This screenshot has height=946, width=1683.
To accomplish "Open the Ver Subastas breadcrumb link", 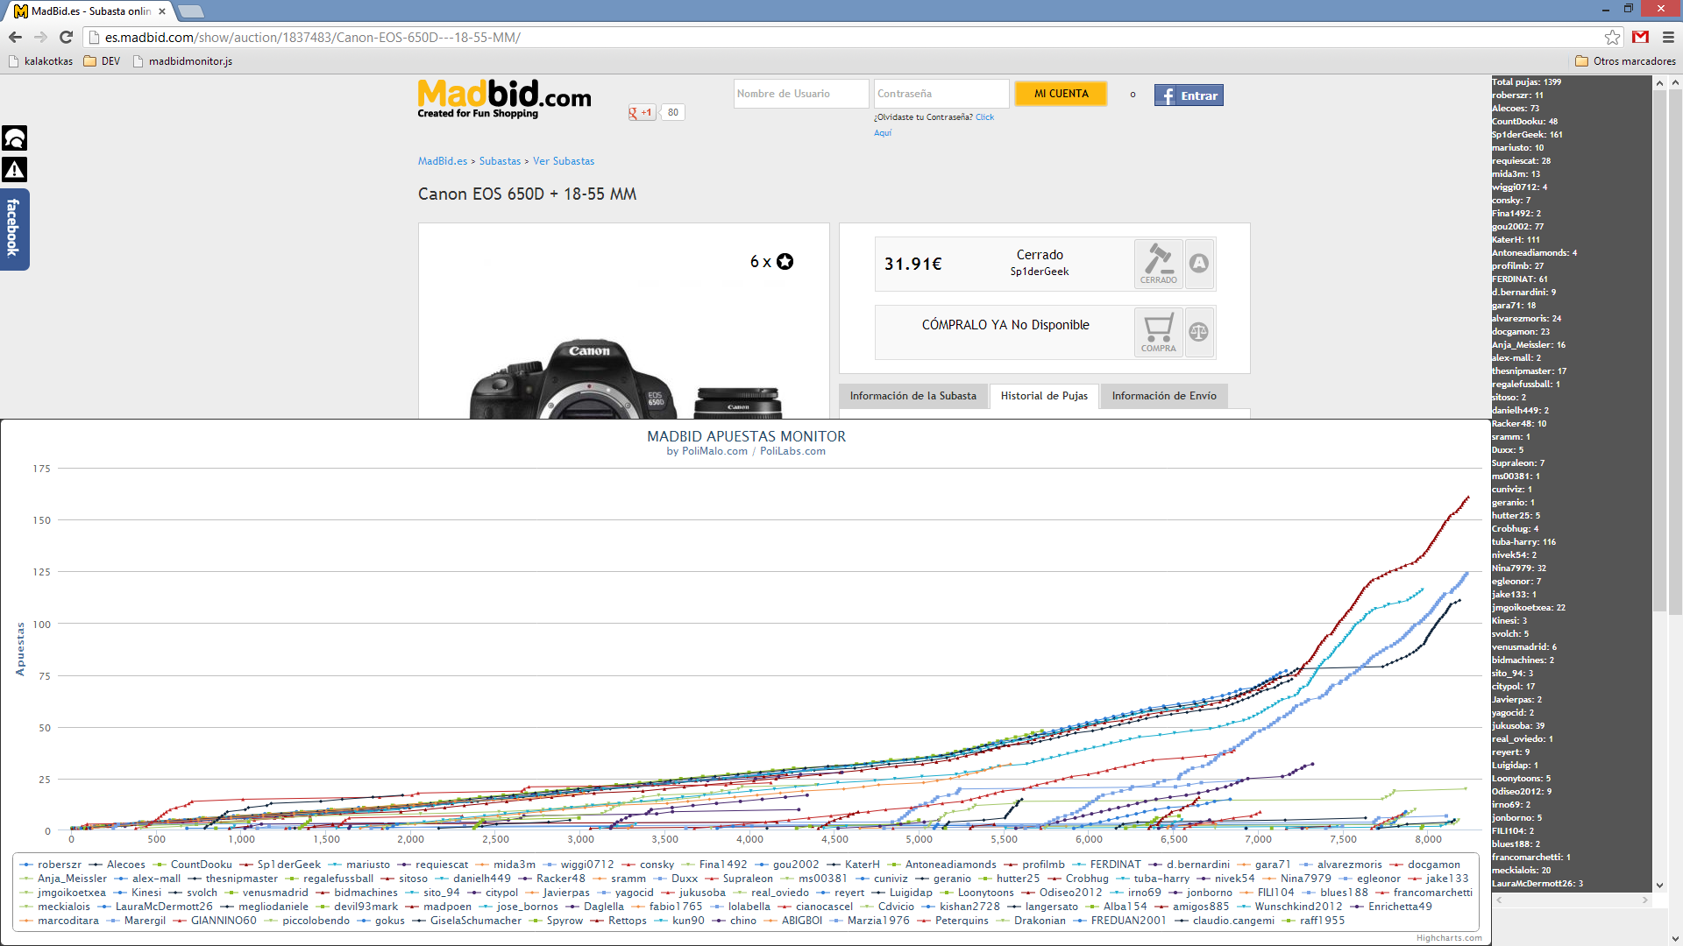I will (564, 161).
